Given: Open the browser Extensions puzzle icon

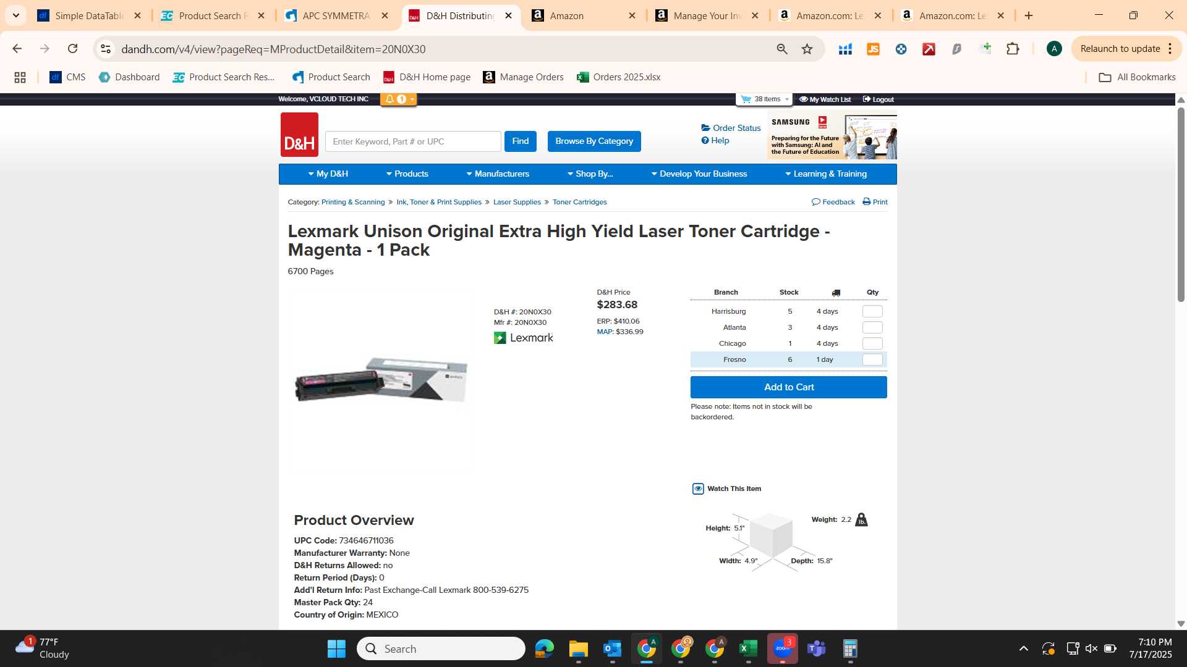Looking at the screenshot, I should (1013, 49).
